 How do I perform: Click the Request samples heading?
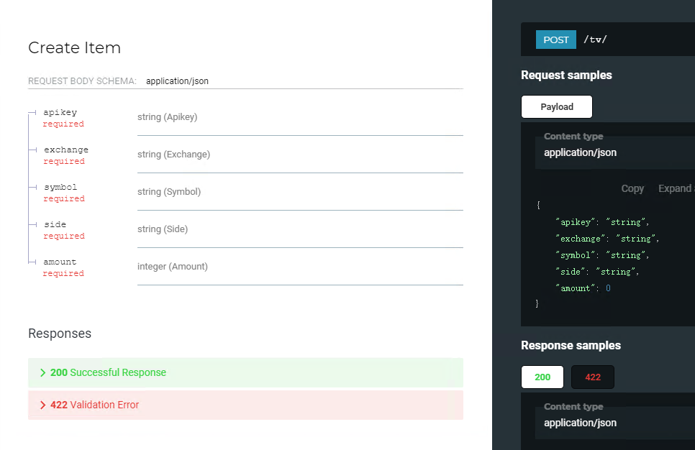click(x=566, y=75)
